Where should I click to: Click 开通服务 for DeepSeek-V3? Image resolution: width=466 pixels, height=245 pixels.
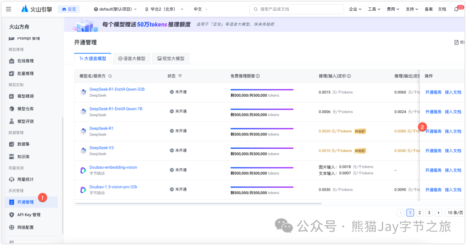pos(433,151)
